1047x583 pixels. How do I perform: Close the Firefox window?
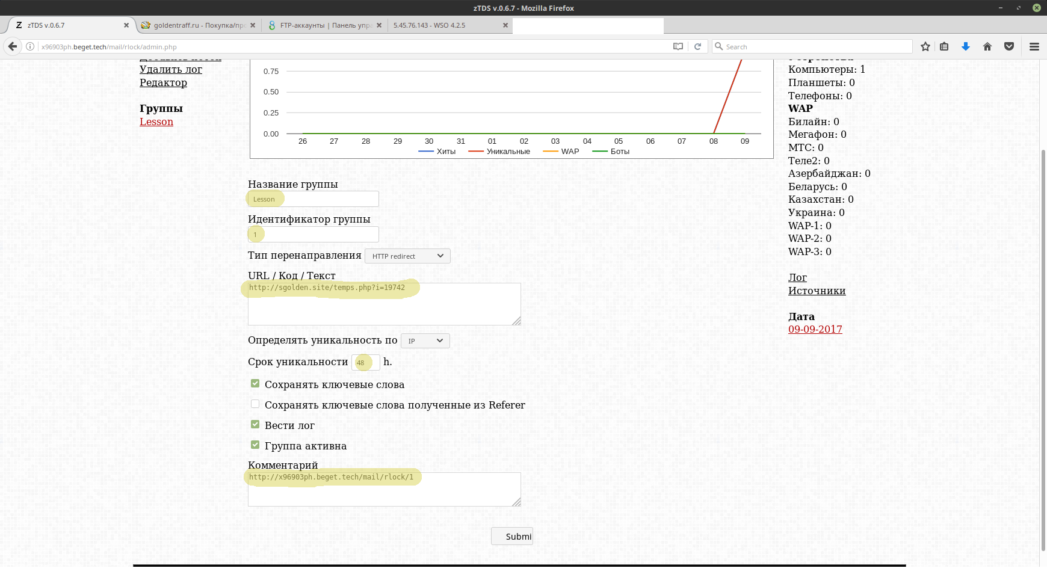1037,8
